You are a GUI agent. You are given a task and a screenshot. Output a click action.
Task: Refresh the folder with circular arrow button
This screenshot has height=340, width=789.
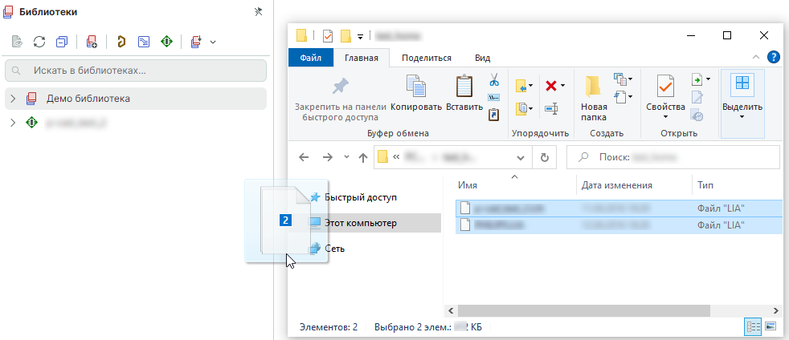545,157
